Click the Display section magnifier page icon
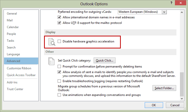Screen dimensions: 188x112 pyautogui.click(x=52, y=42)
